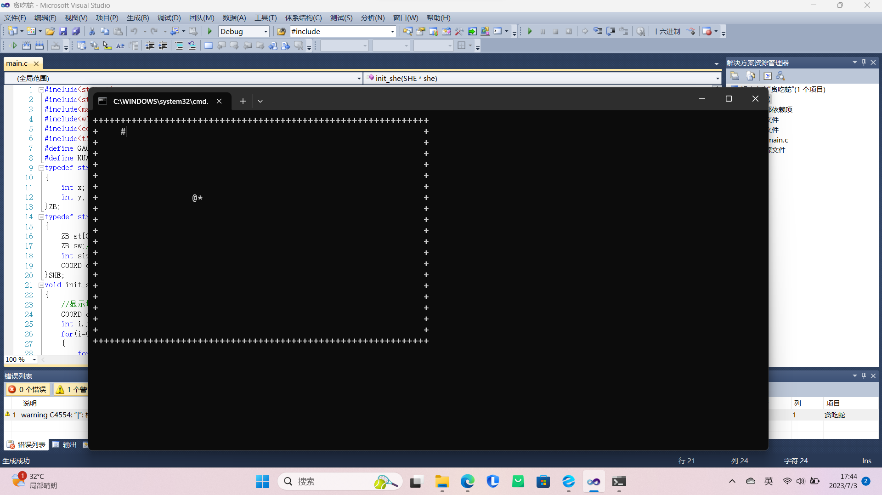Collapse the void init_she block at line 21
Viewport: 882px width, 495px height.
tap(41, 285)
